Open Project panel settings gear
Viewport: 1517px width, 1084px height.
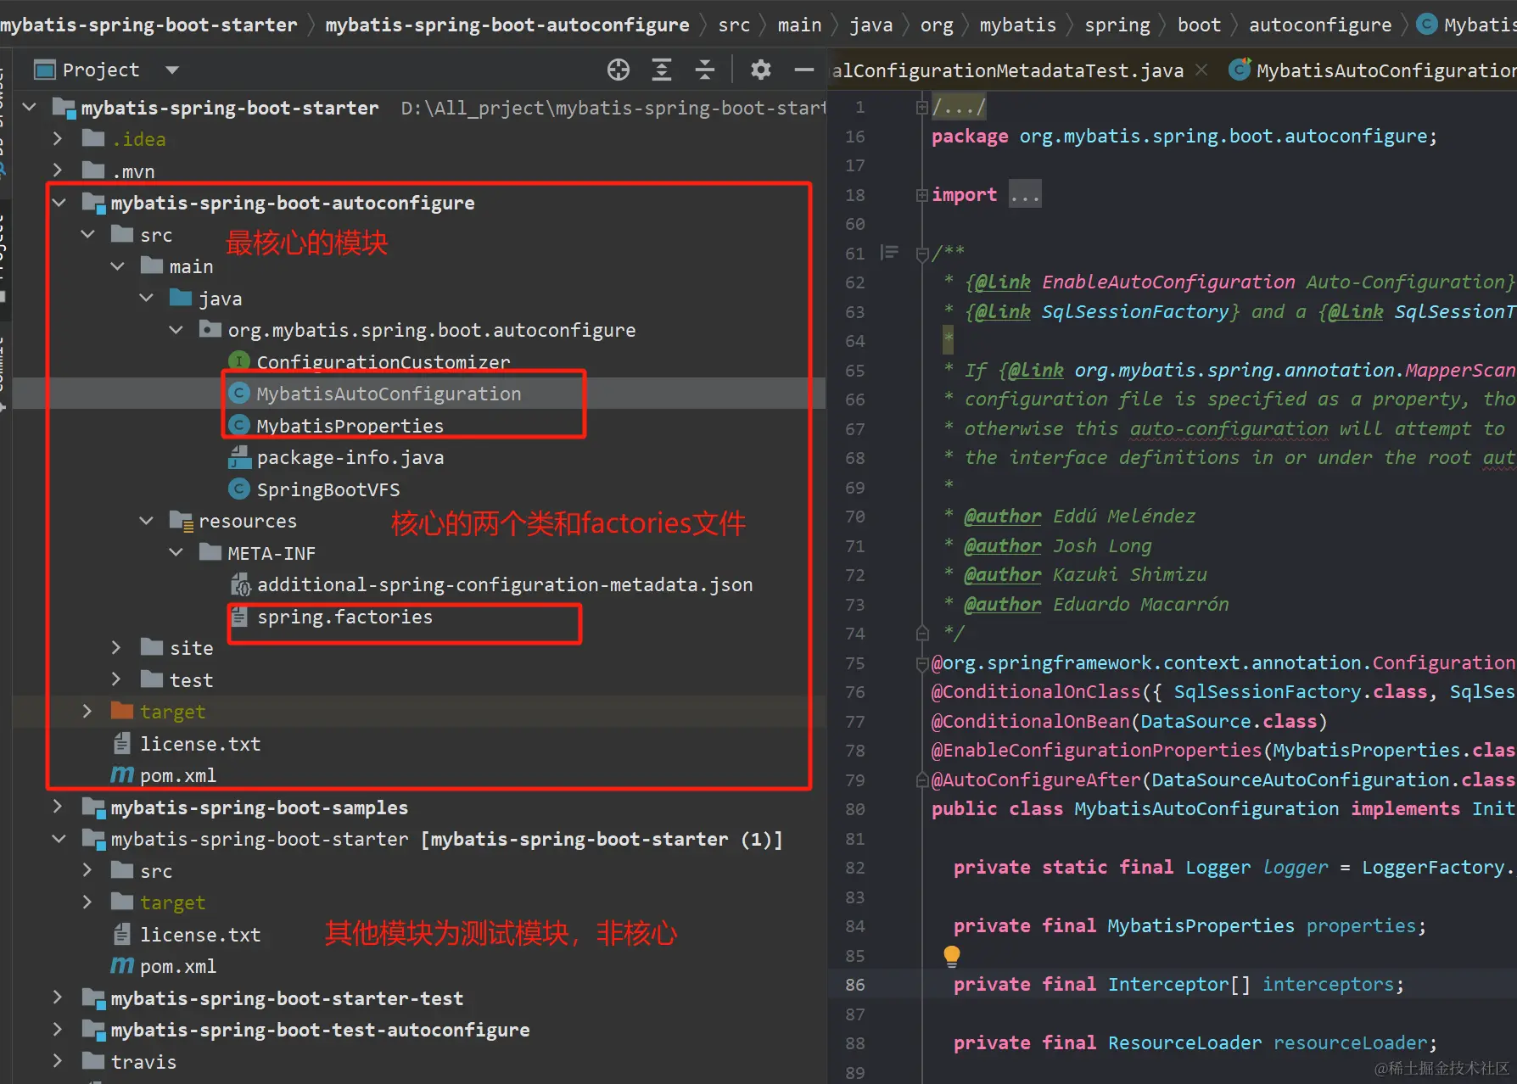click(761, 70)
